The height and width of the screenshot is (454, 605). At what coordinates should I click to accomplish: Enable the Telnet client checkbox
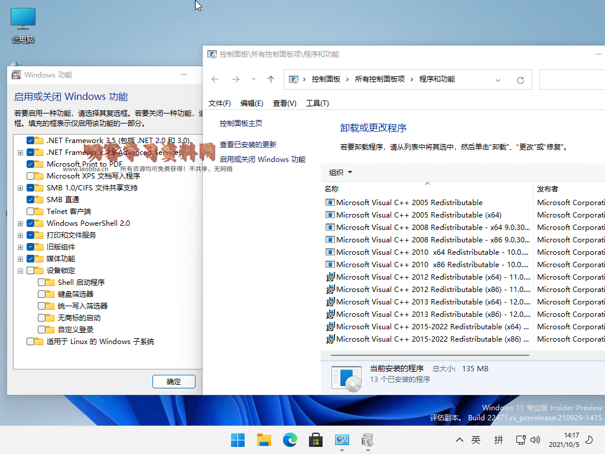(31, 212)
